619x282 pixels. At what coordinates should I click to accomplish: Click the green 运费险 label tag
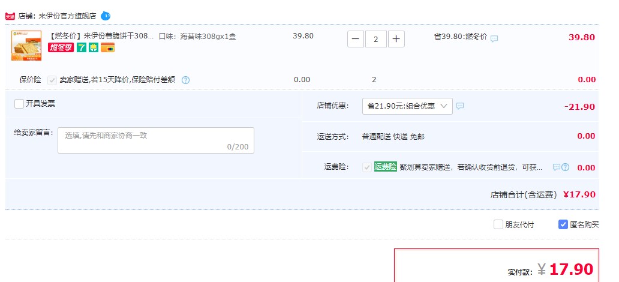click(385, 167)
